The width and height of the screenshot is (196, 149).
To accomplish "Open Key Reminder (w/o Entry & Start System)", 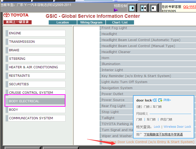I will click(x=148, y=76).
